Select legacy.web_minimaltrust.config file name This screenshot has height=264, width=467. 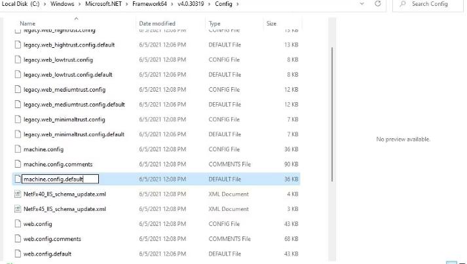[64, 119]
